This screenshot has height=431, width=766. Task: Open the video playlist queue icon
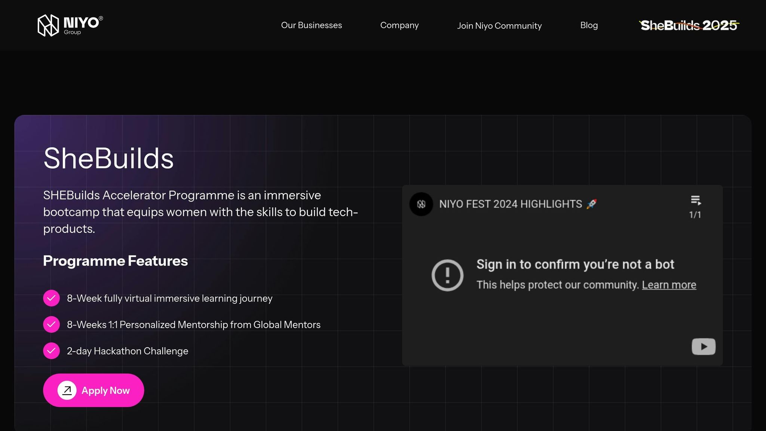click(696, 201)
